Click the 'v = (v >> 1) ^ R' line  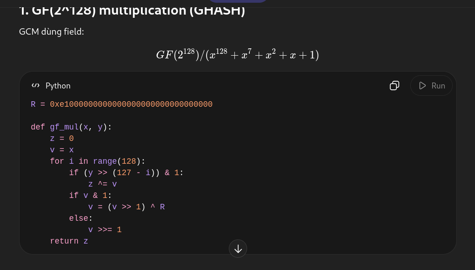pos(126,207)
